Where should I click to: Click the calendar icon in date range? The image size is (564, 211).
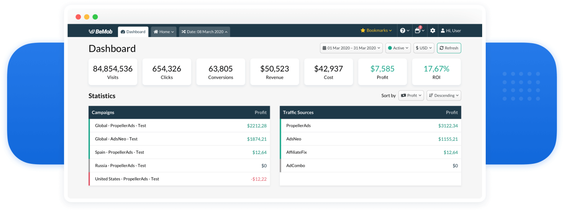(324, 48)
